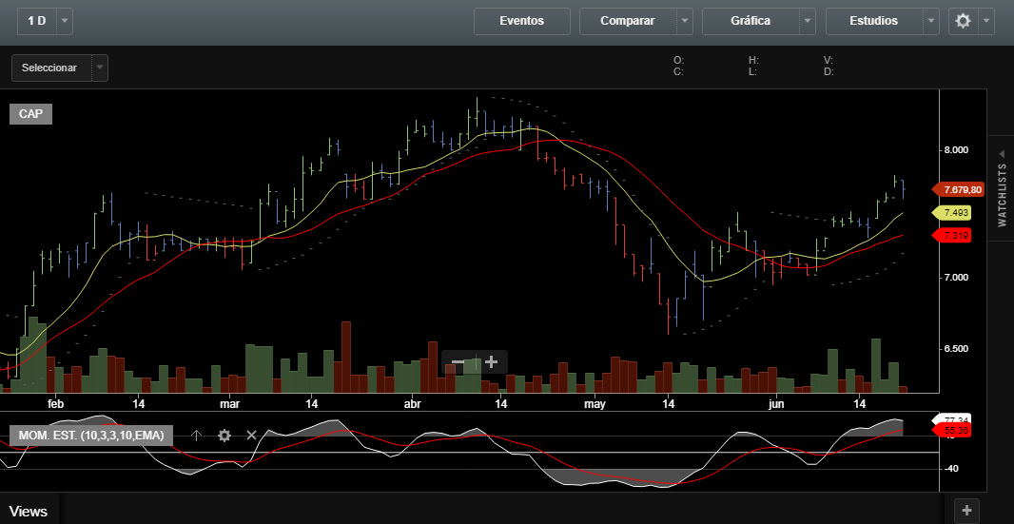
Task: Open the Seleccionar drawing tool selector
Action: click(60, 68)
